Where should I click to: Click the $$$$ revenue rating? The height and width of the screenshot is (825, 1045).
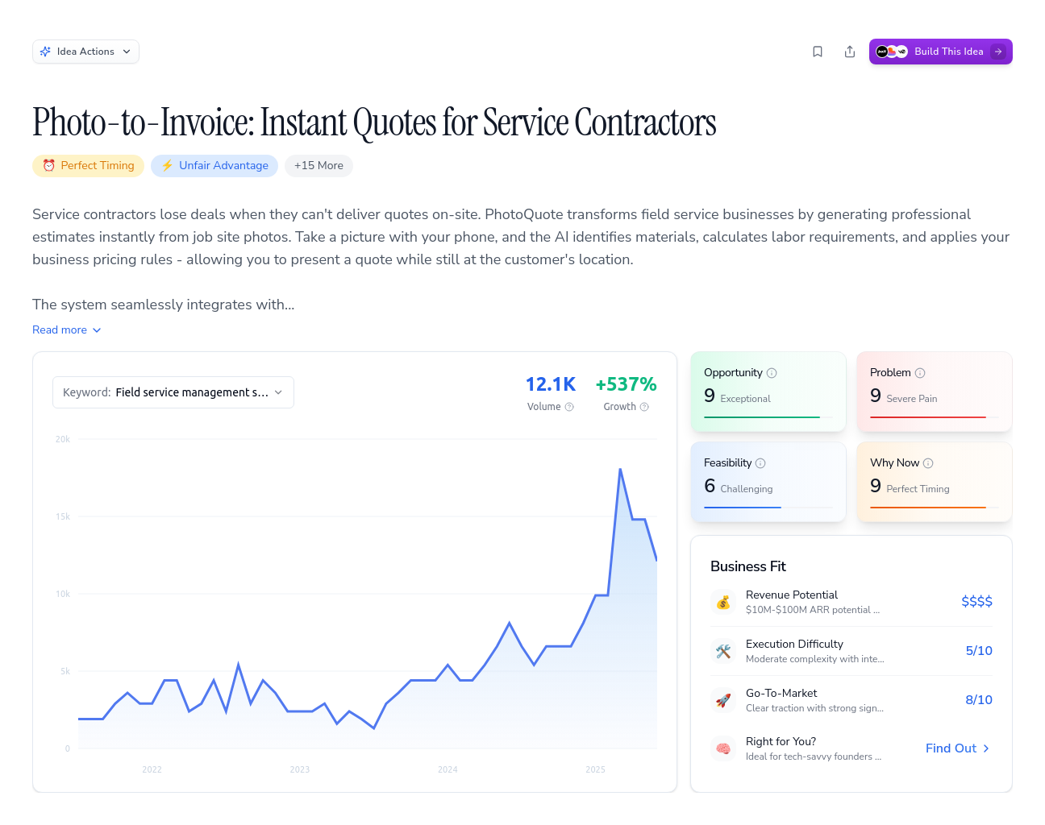point(976,602)
